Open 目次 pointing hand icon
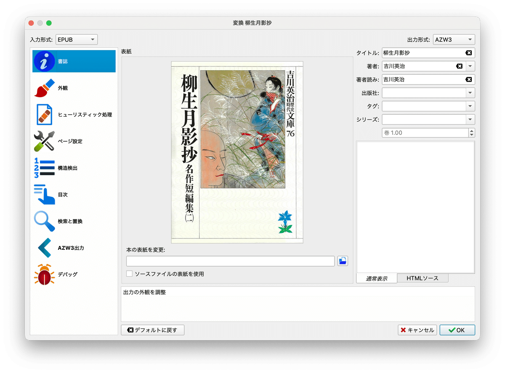This screenshot has height=373, width=505. [x=44, y=194]
